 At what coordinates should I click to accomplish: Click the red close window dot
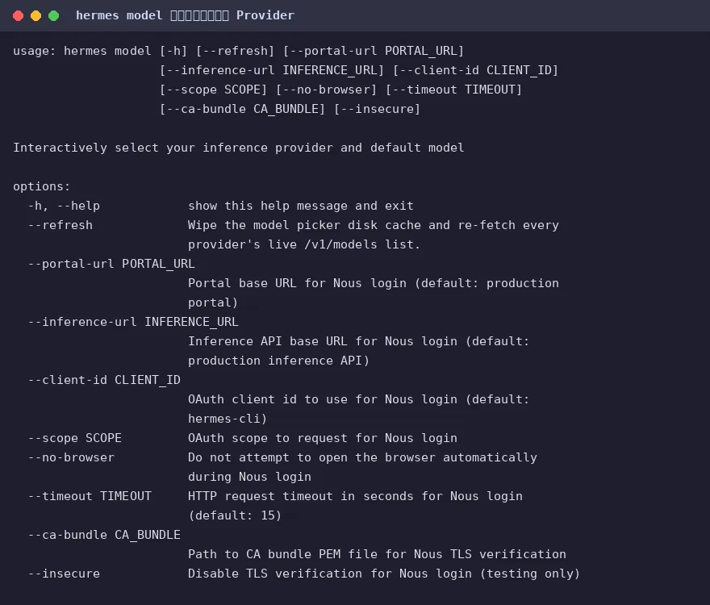coord(18,16)
